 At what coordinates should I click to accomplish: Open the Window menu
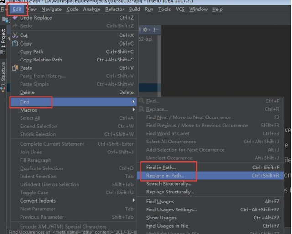(x=198, y=9)
